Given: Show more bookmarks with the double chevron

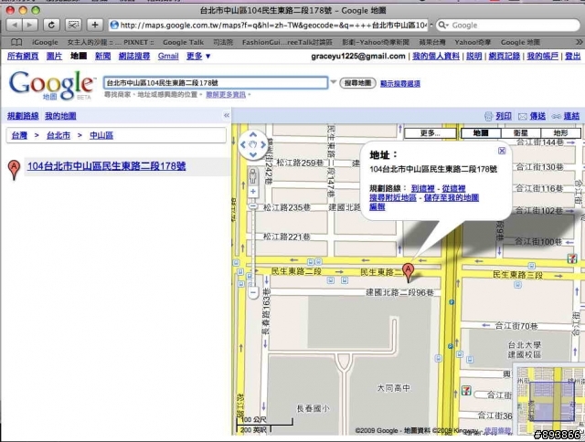Looking at the screenshot, I should point(579,42).
